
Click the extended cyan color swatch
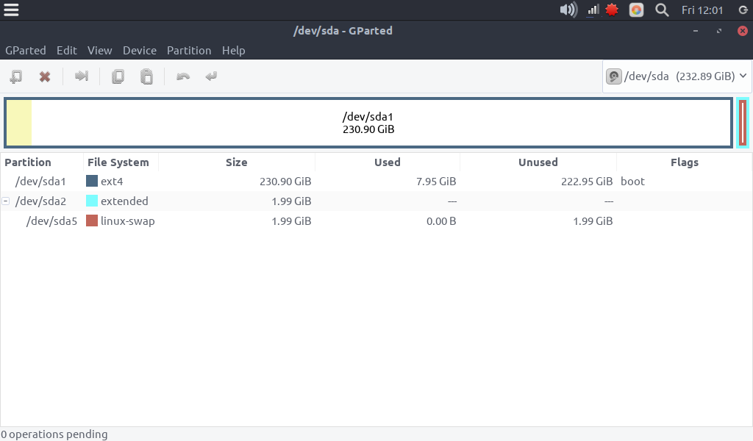click(92, 201)
